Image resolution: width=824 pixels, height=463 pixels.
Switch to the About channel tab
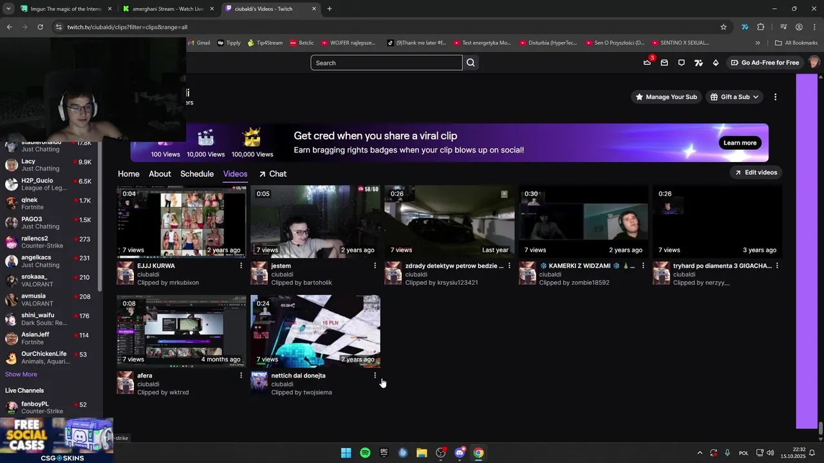click(x=160, y=174)
